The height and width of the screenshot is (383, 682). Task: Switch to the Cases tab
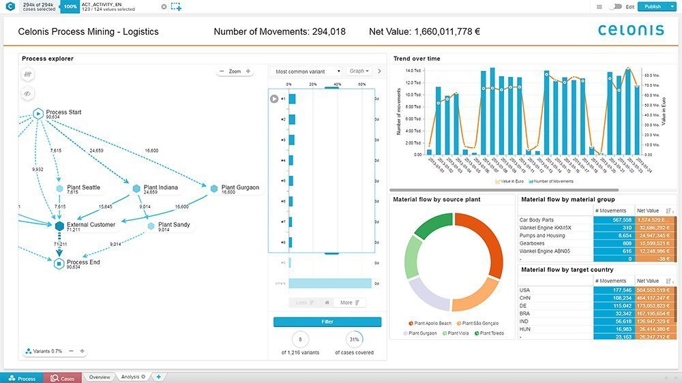(62, 378)
